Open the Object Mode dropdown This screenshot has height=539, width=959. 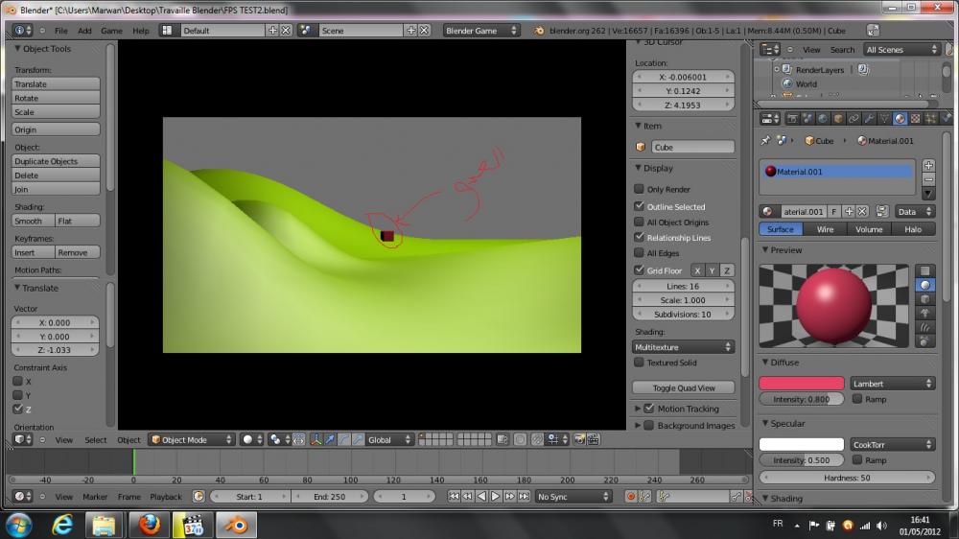click(x=192, y=440)
